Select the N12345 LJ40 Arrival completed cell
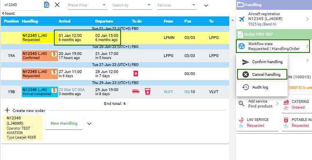 40,92
